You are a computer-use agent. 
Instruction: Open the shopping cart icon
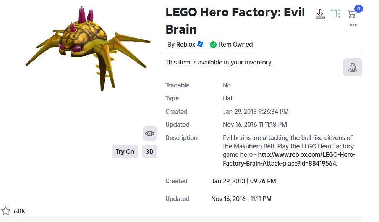[351, 14]
